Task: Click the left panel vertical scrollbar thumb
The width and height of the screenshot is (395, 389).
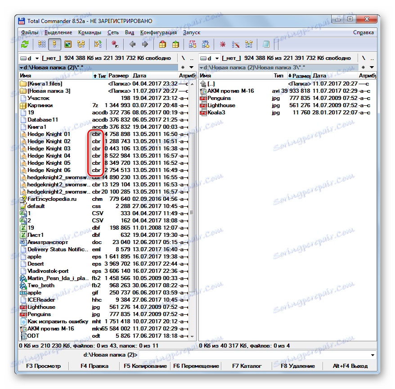Action: click(x=192, y=212)
